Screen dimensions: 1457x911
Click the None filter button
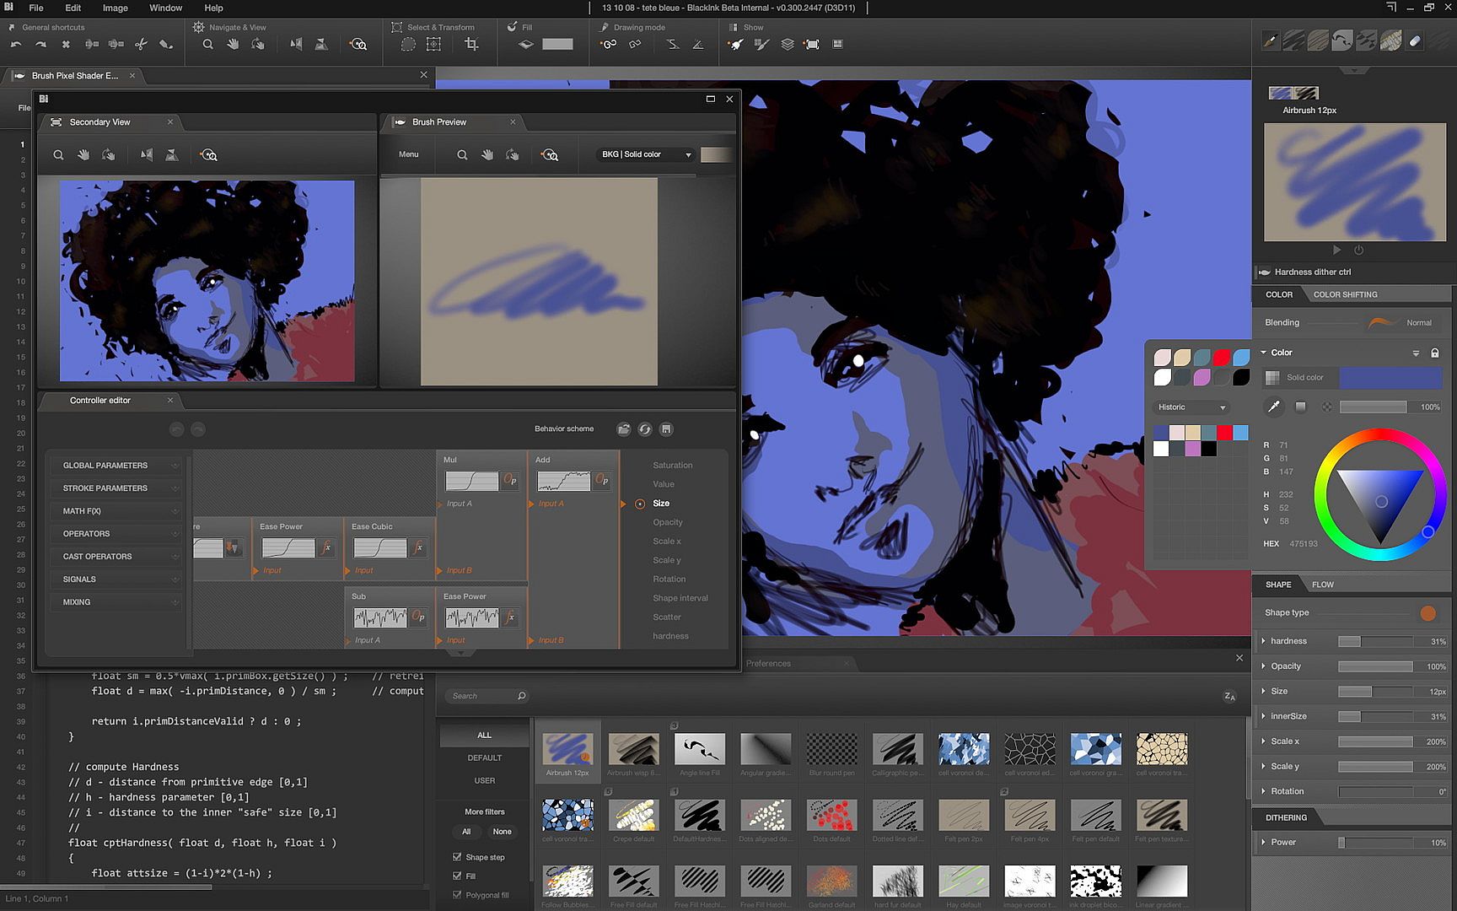pyautogui.click(x=502, y=832)
